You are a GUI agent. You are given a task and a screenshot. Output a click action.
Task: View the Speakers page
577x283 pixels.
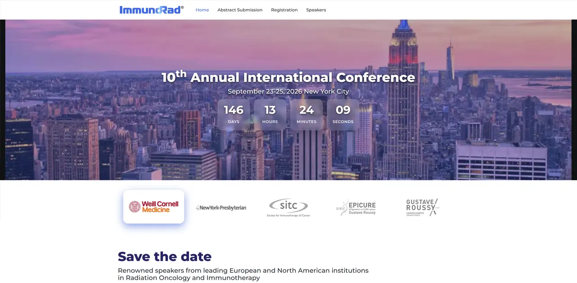316,10
